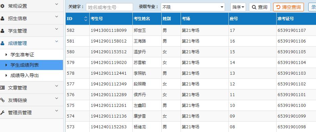Click student name 段照霞
Viewport: 316px width, 132px height.
tap(140, 84)
